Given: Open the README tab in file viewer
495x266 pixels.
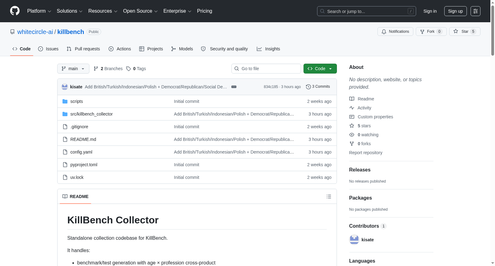Looking at the screenshot, I should pos(75,196).
